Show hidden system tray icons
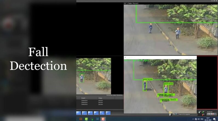The height and width of the screenshot is (121, 218). [x=193, y=119]
